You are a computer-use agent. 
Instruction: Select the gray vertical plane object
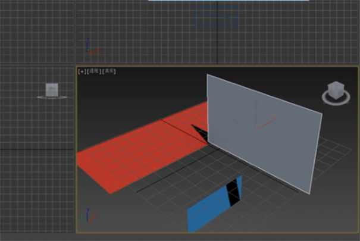pos(264,133)
